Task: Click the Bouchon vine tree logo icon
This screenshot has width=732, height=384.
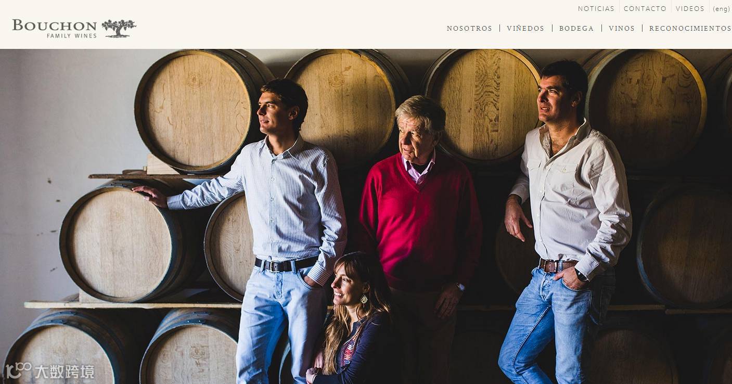Action: coord(119,28)
